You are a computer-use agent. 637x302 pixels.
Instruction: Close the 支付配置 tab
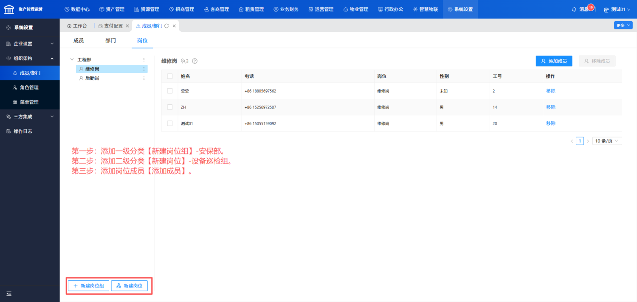[x=127, y=26]
